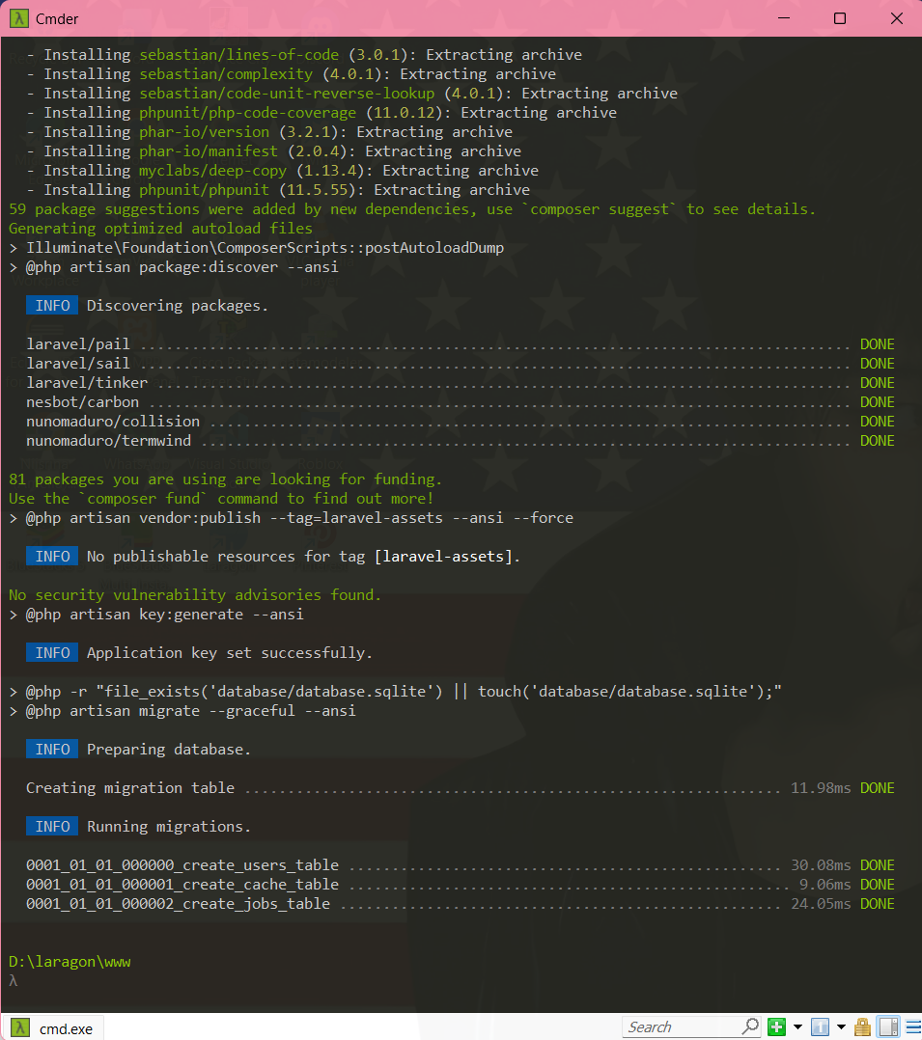This screenshot has width=922, height=1040.
Task: Click the postAutoloadDump script line
Action: pyautogui.click(x=256, y=247)
